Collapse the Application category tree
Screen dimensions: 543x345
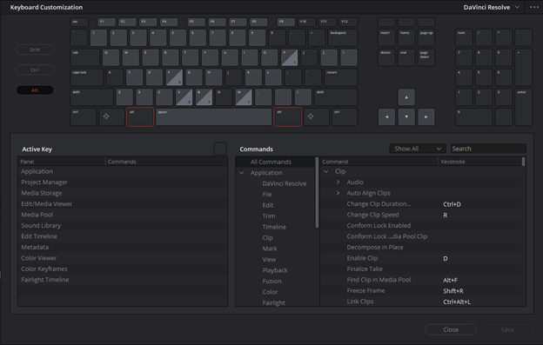click(x=242, y=172)
